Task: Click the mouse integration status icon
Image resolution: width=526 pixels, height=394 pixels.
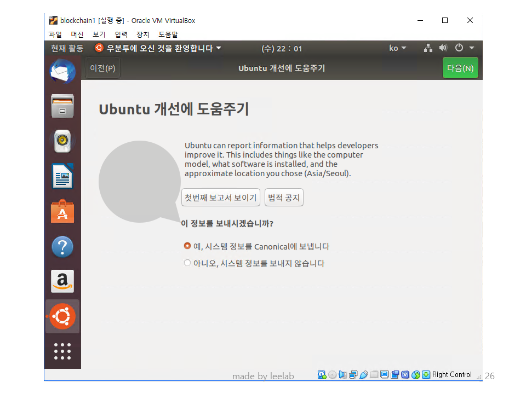Action: click(416, 375)
